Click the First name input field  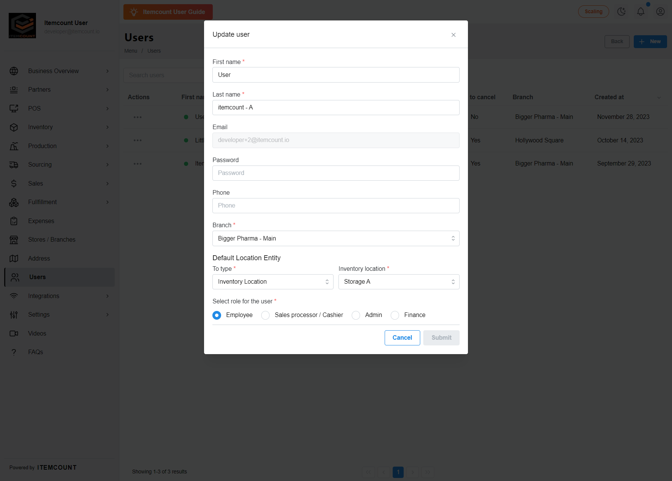pos(336,75)
